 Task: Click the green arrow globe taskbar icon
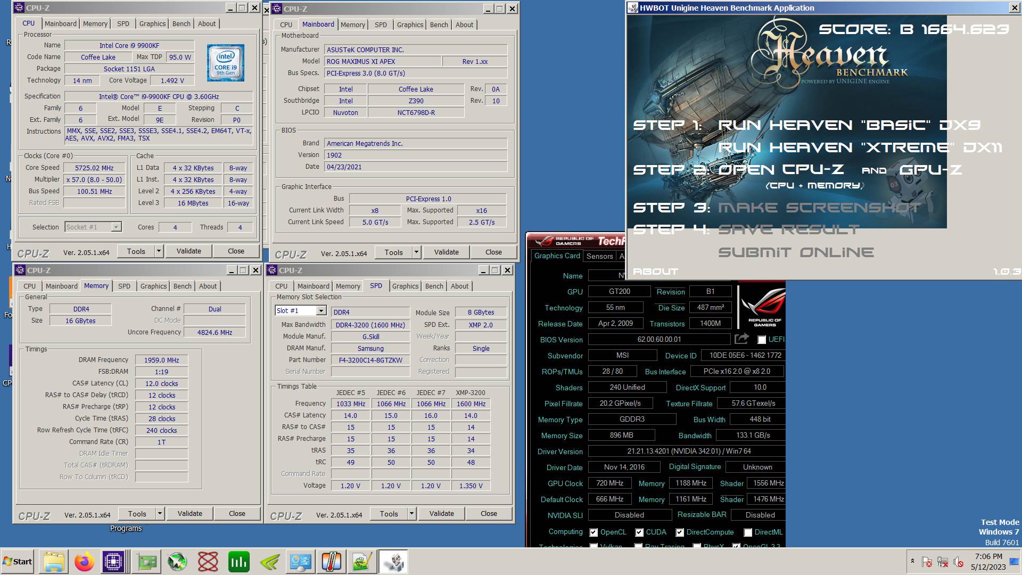pos(177,562)
